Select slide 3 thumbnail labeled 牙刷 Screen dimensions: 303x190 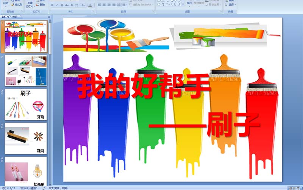[x=26, y=104]
